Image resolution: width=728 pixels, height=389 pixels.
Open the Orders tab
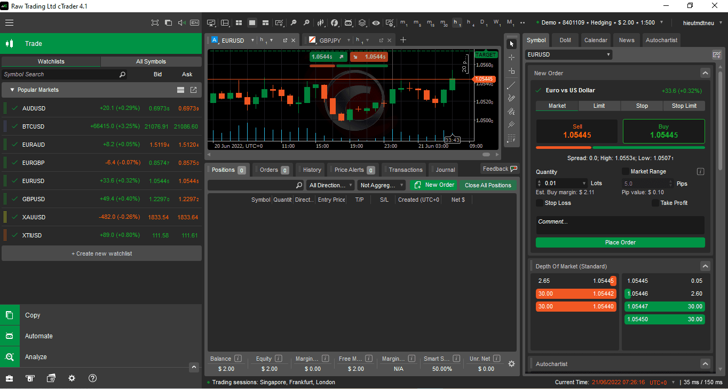274,170
